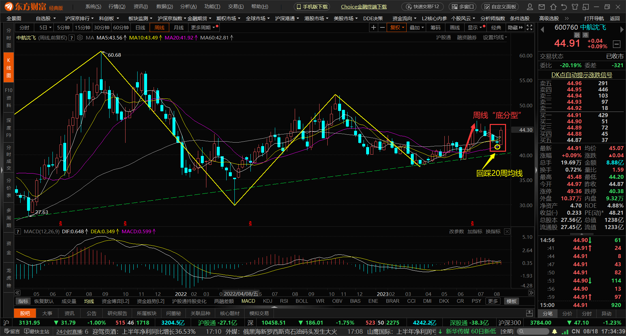Switch to 经典 chart mode
The width and height of the screenshot is (626, 336).
(496, 28)
